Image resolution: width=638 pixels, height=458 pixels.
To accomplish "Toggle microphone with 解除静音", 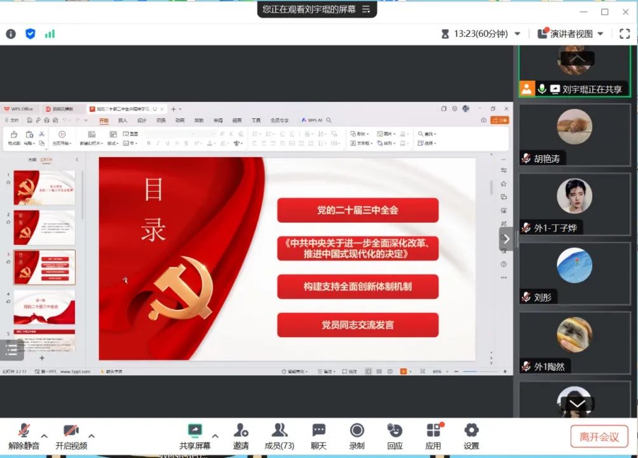I will tap(24, 431).
